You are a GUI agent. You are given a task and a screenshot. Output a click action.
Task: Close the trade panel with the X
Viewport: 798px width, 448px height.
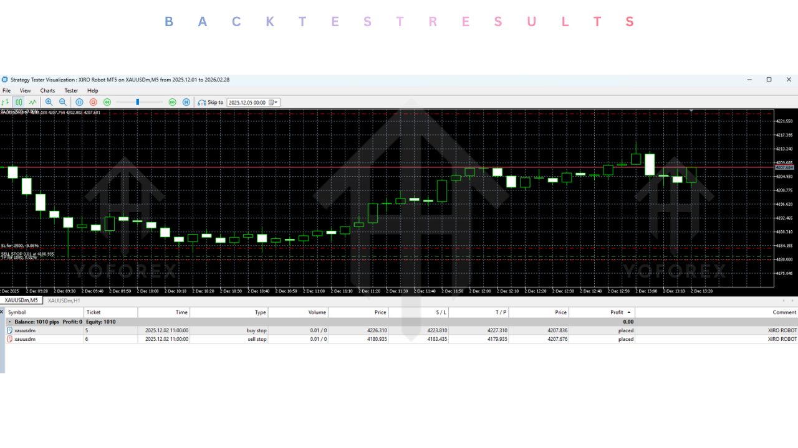(x=2, y=311)
